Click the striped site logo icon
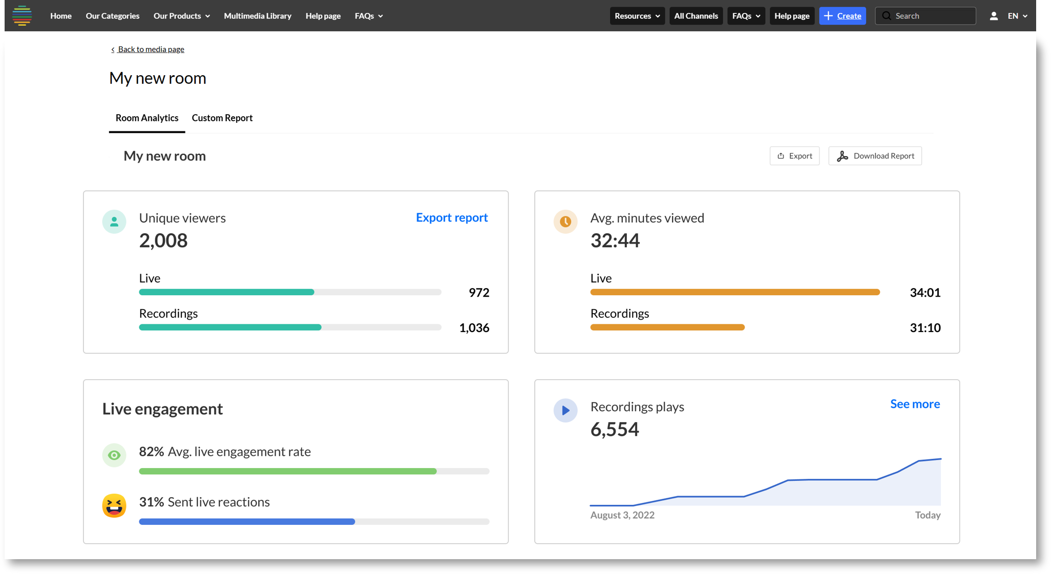This screenshot has height=574, width=1051. click(22, 16)
